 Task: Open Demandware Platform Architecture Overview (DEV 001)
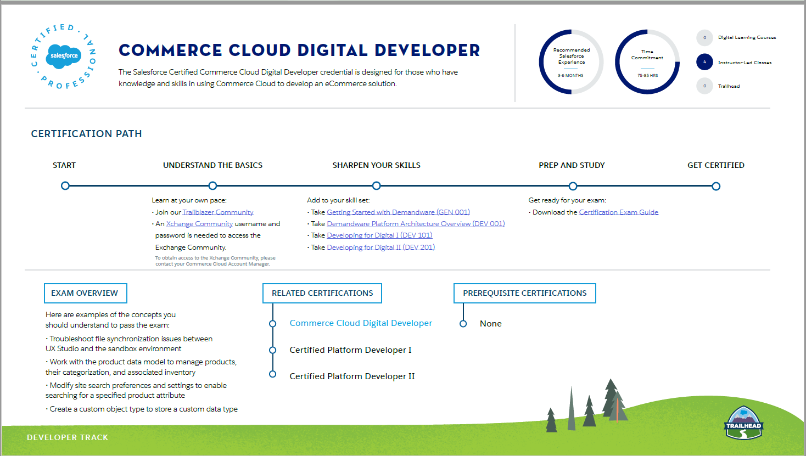(416, 224)
